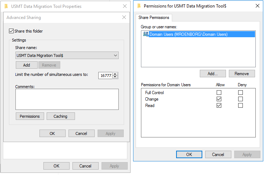Check Deny Change permission
This screenshot has width=264, height=175.
click(x=240, y=99)
